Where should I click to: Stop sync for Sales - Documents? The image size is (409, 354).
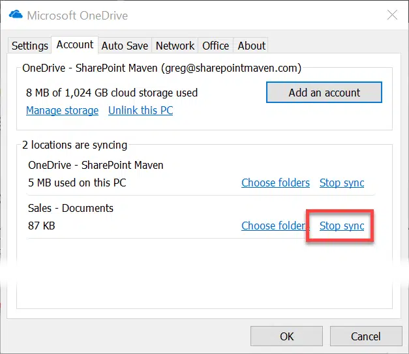coord(342,226)
